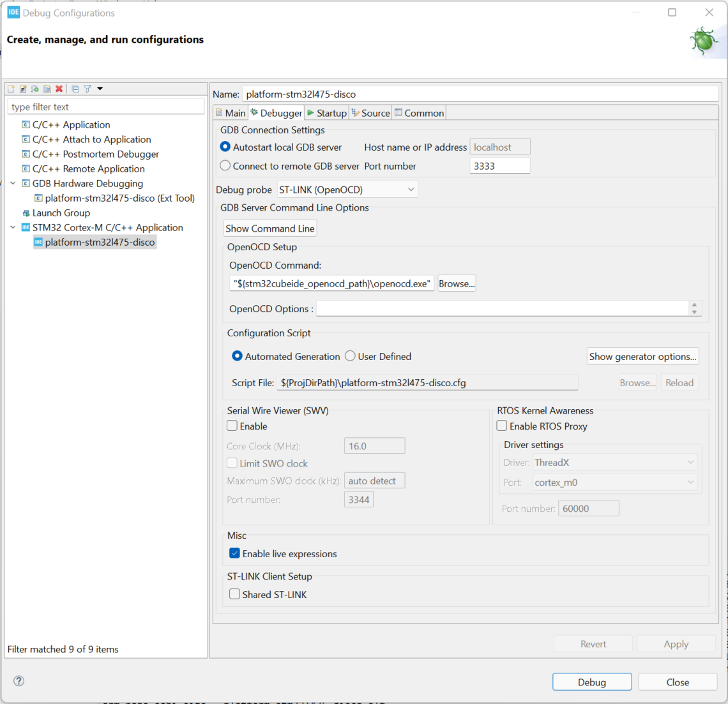Collapse STM32 Cortex-M C/C++ Application node

(x=13, y=228)
